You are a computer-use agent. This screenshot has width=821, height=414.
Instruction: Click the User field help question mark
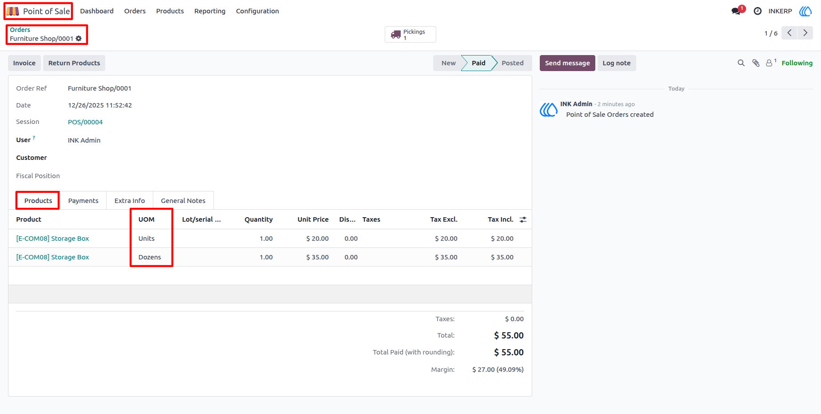coord(34,138)
